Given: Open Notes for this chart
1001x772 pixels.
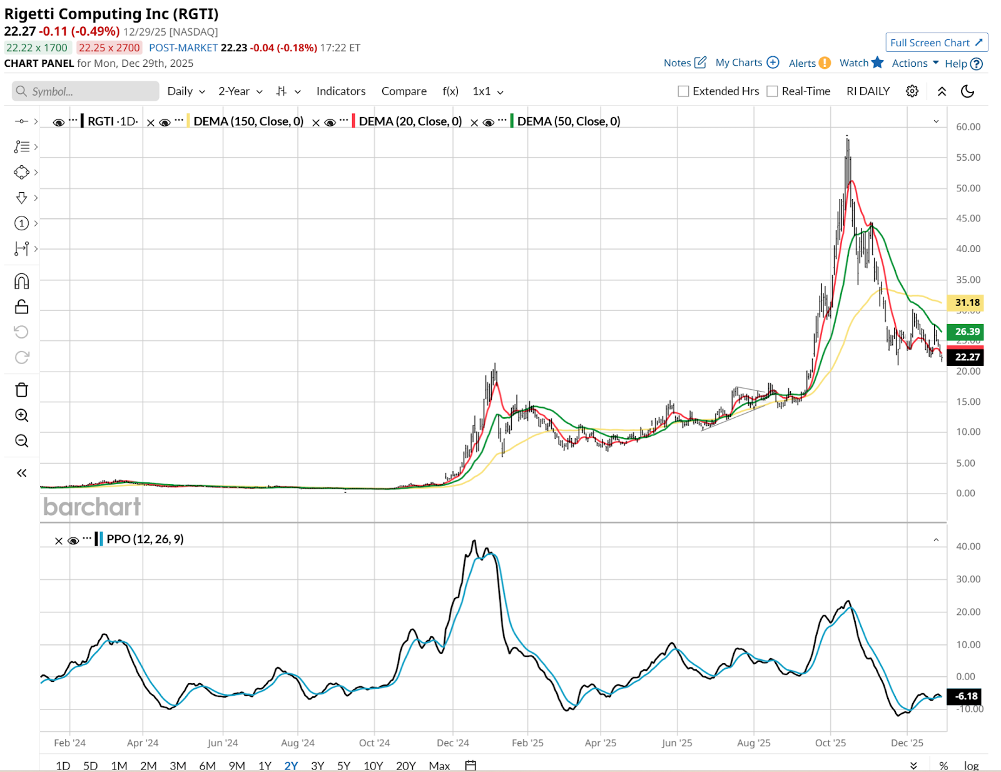Looking at the screenshot, I should [x=685, y=63].
